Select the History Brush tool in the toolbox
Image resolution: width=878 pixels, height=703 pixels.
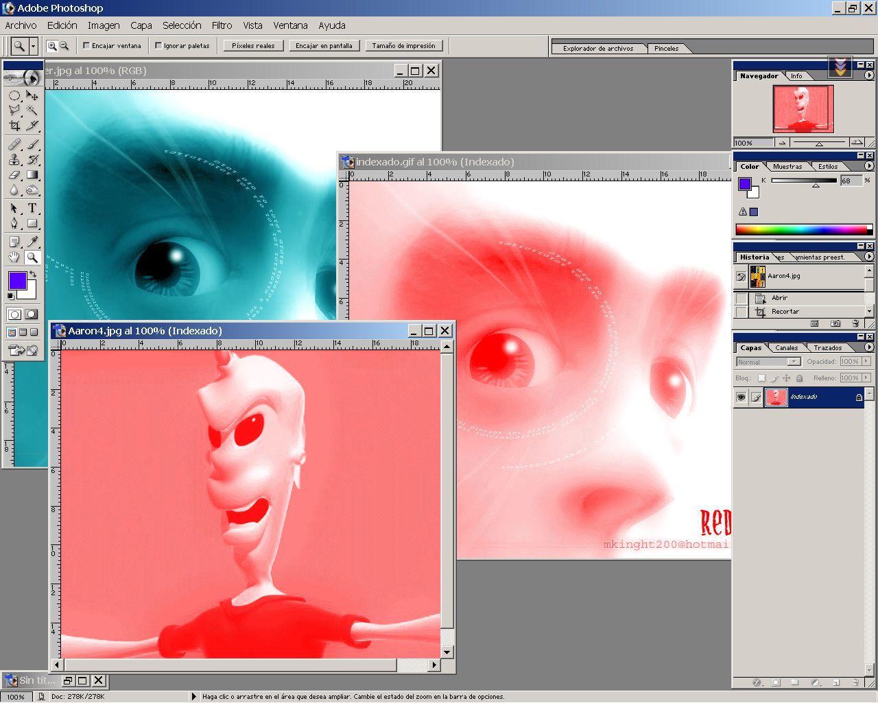point(32,160)
